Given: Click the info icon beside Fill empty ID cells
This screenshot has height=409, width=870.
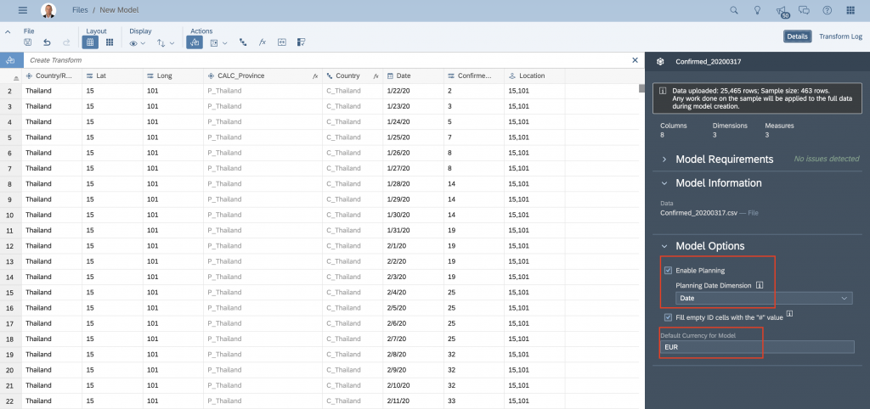Looking at the screenshot, I should 789,314.
